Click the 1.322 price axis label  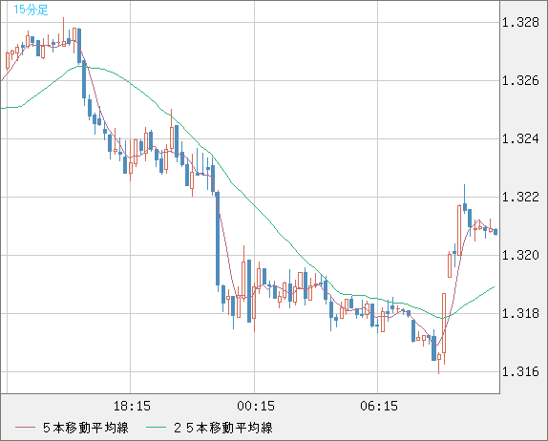[520, 198]
